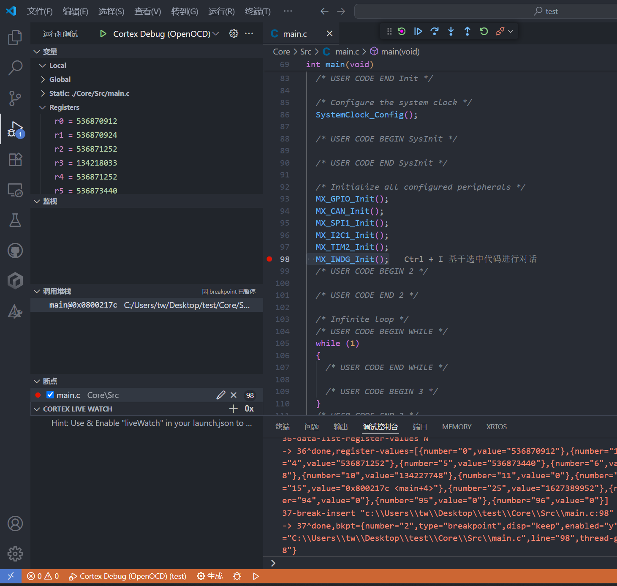This screenshot has height=586, width=617.
Task: Open the Manage gear in activity bar
Action: 15,554
